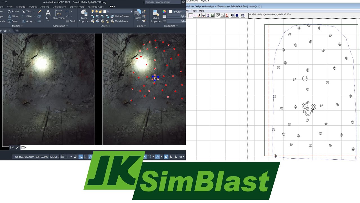
Task: Close the 8059-7SE drawing file tab
Action: [x=10, y=30]
